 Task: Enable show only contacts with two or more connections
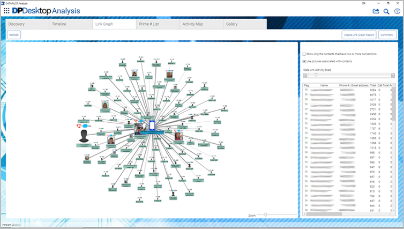tap(304, 54)
